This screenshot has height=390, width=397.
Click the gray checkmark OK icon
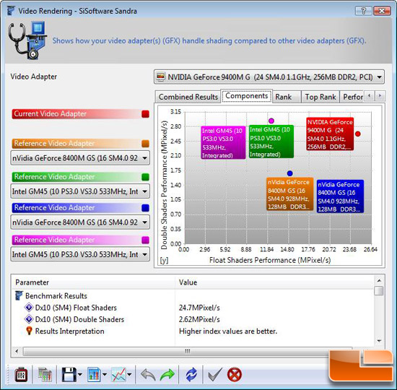(215, 375)
